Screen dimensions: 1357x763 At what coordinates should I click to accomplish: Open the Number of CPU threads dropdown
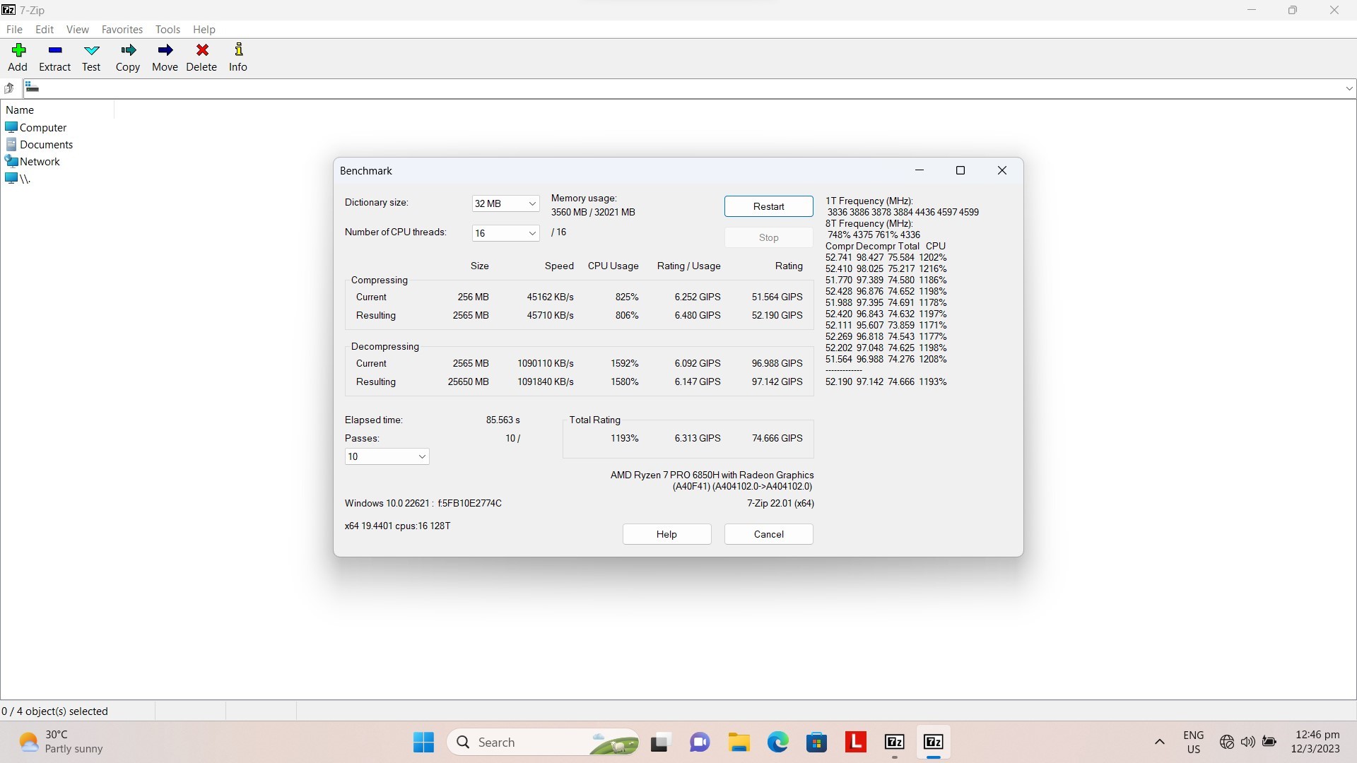coord(505,233)
